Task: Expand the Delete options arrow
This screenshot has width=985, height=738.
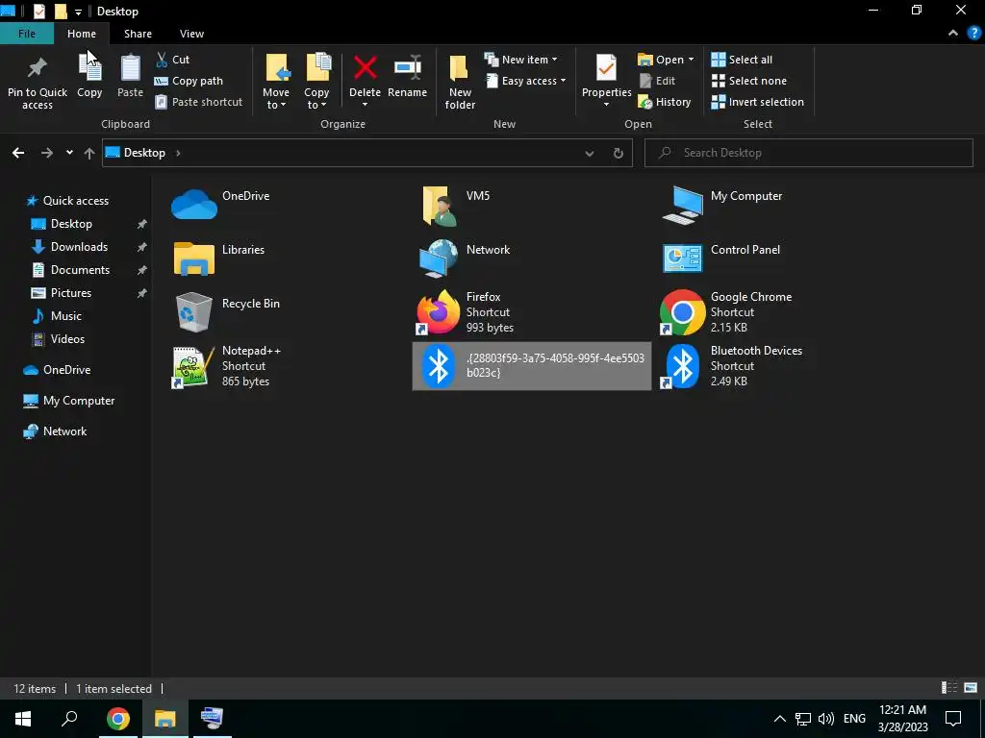Action: [365, 105]
